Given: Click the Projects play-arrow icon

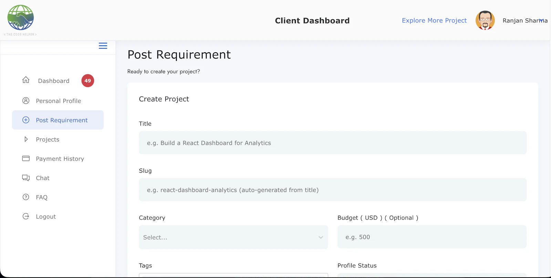Looking at the screenshot, I should (x=26, y=139).
